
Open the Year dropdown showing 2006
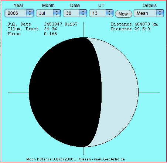pos(19,13)
